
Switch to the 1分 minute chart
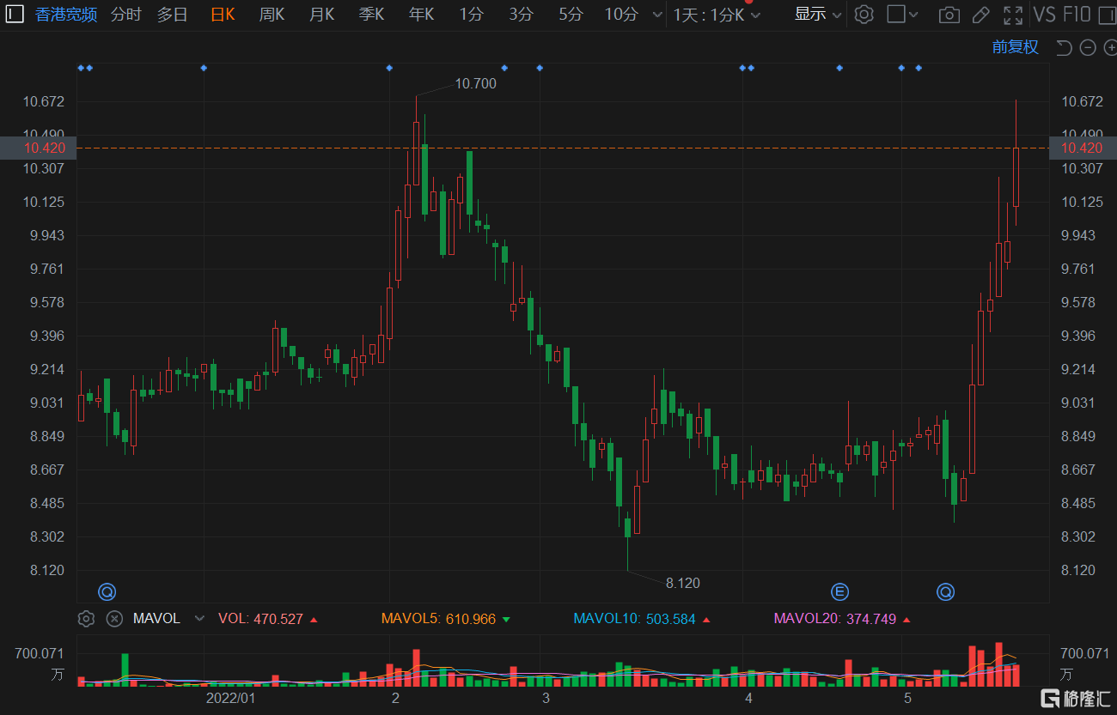(471, 15)
